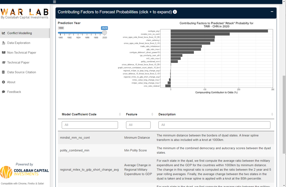Open the Data Exploration page
This screenshot has height=187, width=286.
[x=19, y=43]
